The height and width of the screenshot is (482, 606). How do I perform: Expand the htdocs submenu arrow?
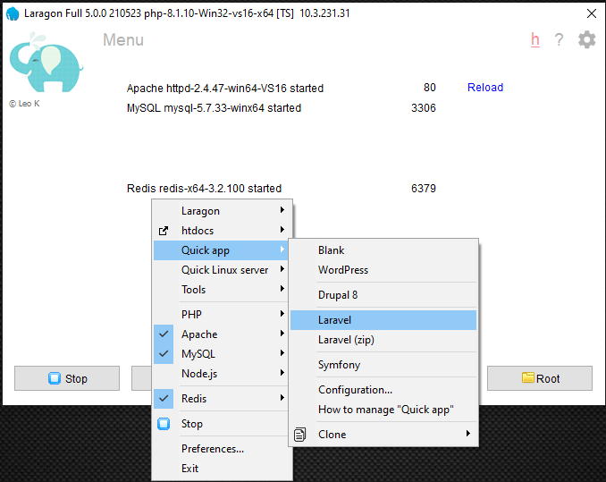pyautogui.click(x=282, y=230)
